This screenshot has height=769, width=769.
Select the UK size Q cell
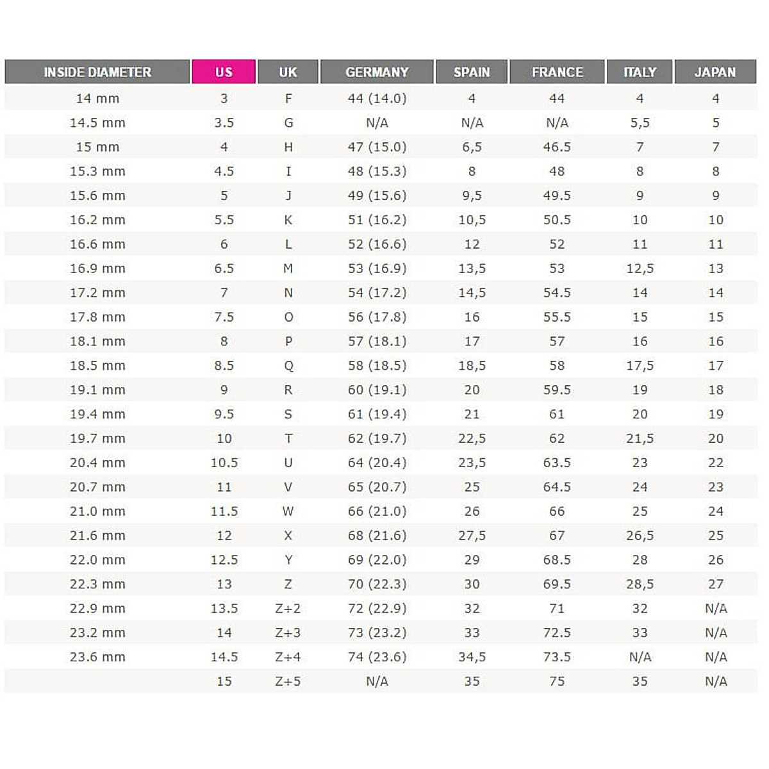[x=288, y=366]
